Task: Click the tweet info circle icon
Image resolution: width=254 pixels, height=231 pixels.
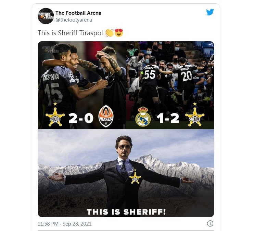Action: (x=210, y=223)
